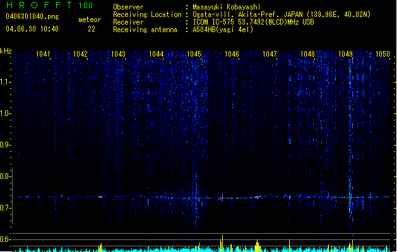This screenshot has height=252, width=397.
Task: Click the name Masayuki Kobayashi
Action: (227, 7)
